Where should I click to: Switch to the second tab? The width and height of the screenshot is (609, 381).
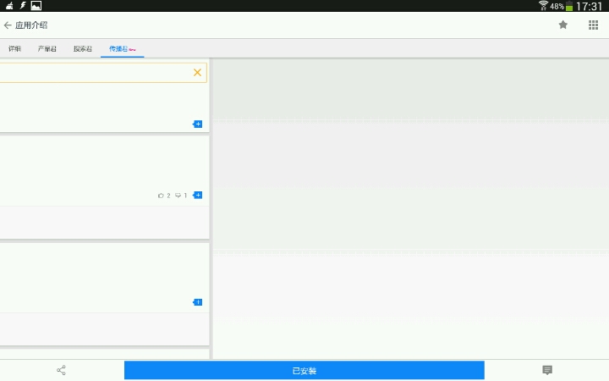[47, 49]
